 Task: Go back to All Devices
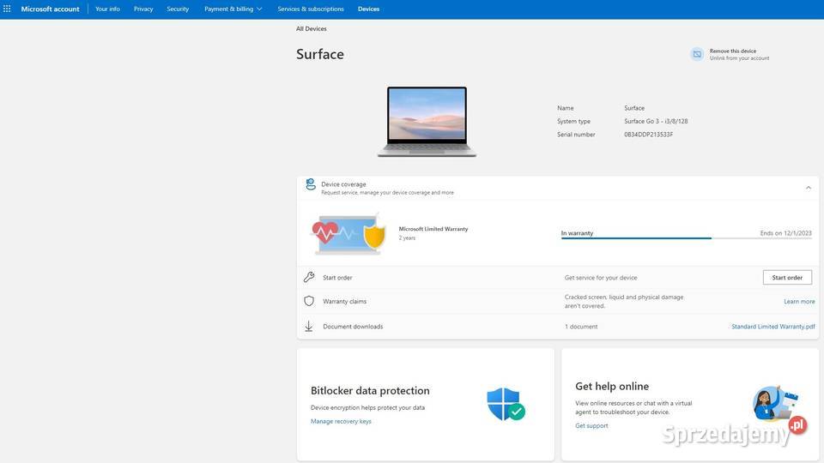[x=311, y=29]
